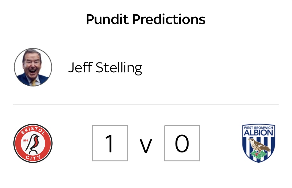Click the digit 0 in away prediction

point(182,143)
